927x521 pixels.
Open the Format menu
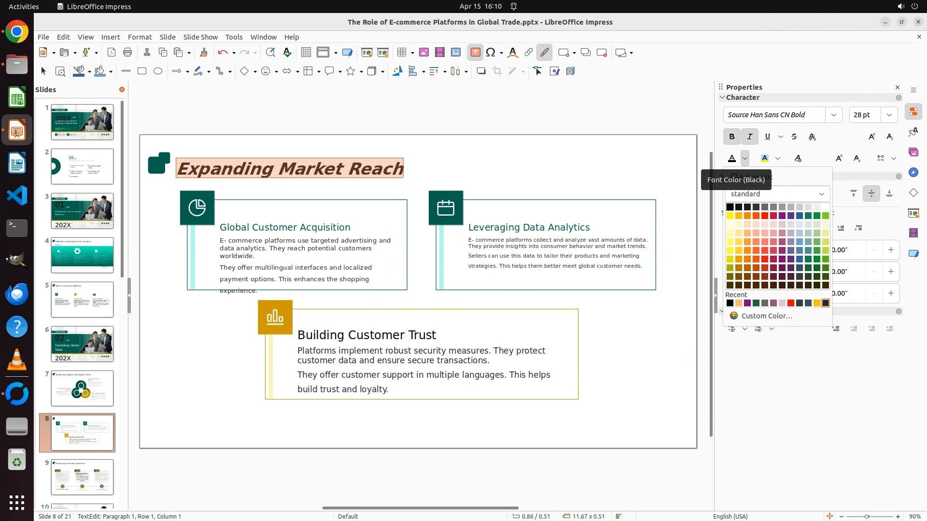pyautogui.click(x=140, y=37)
